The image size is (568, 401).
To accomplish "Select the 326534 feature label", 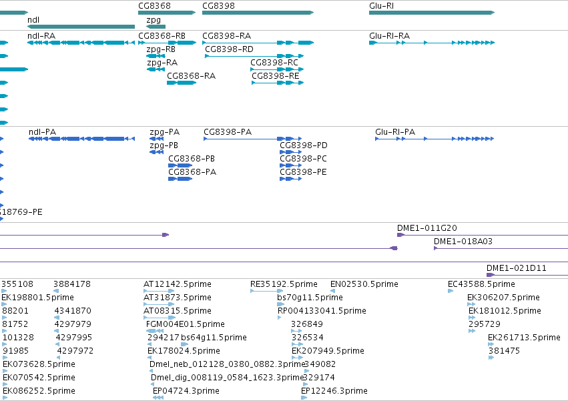I will (308, 338).
